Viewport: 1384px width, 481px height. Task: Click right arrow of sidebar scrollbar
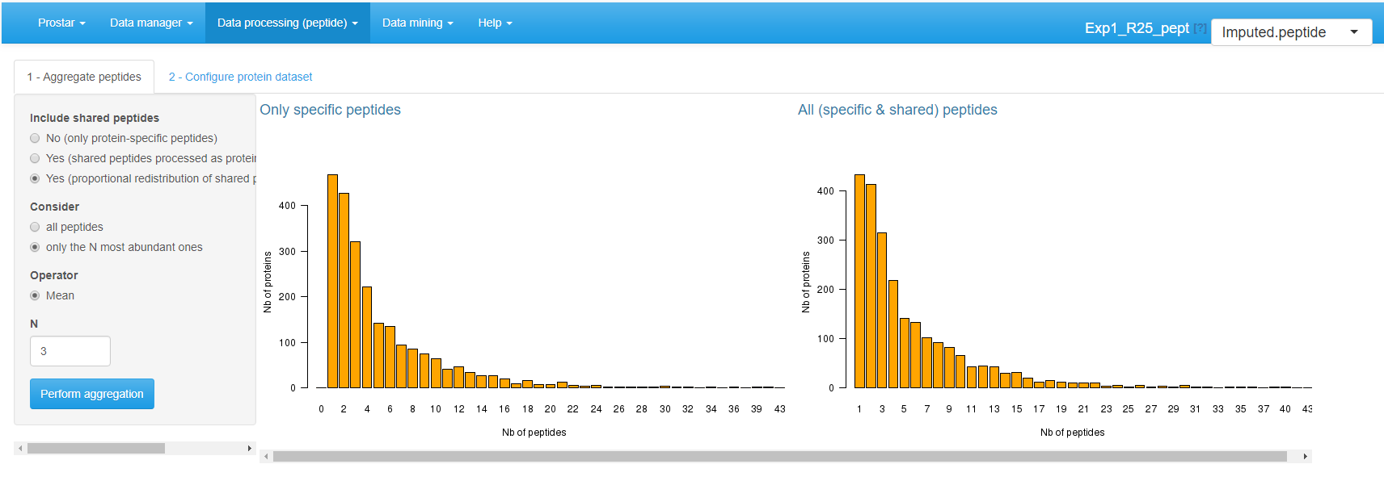point(249,448)
